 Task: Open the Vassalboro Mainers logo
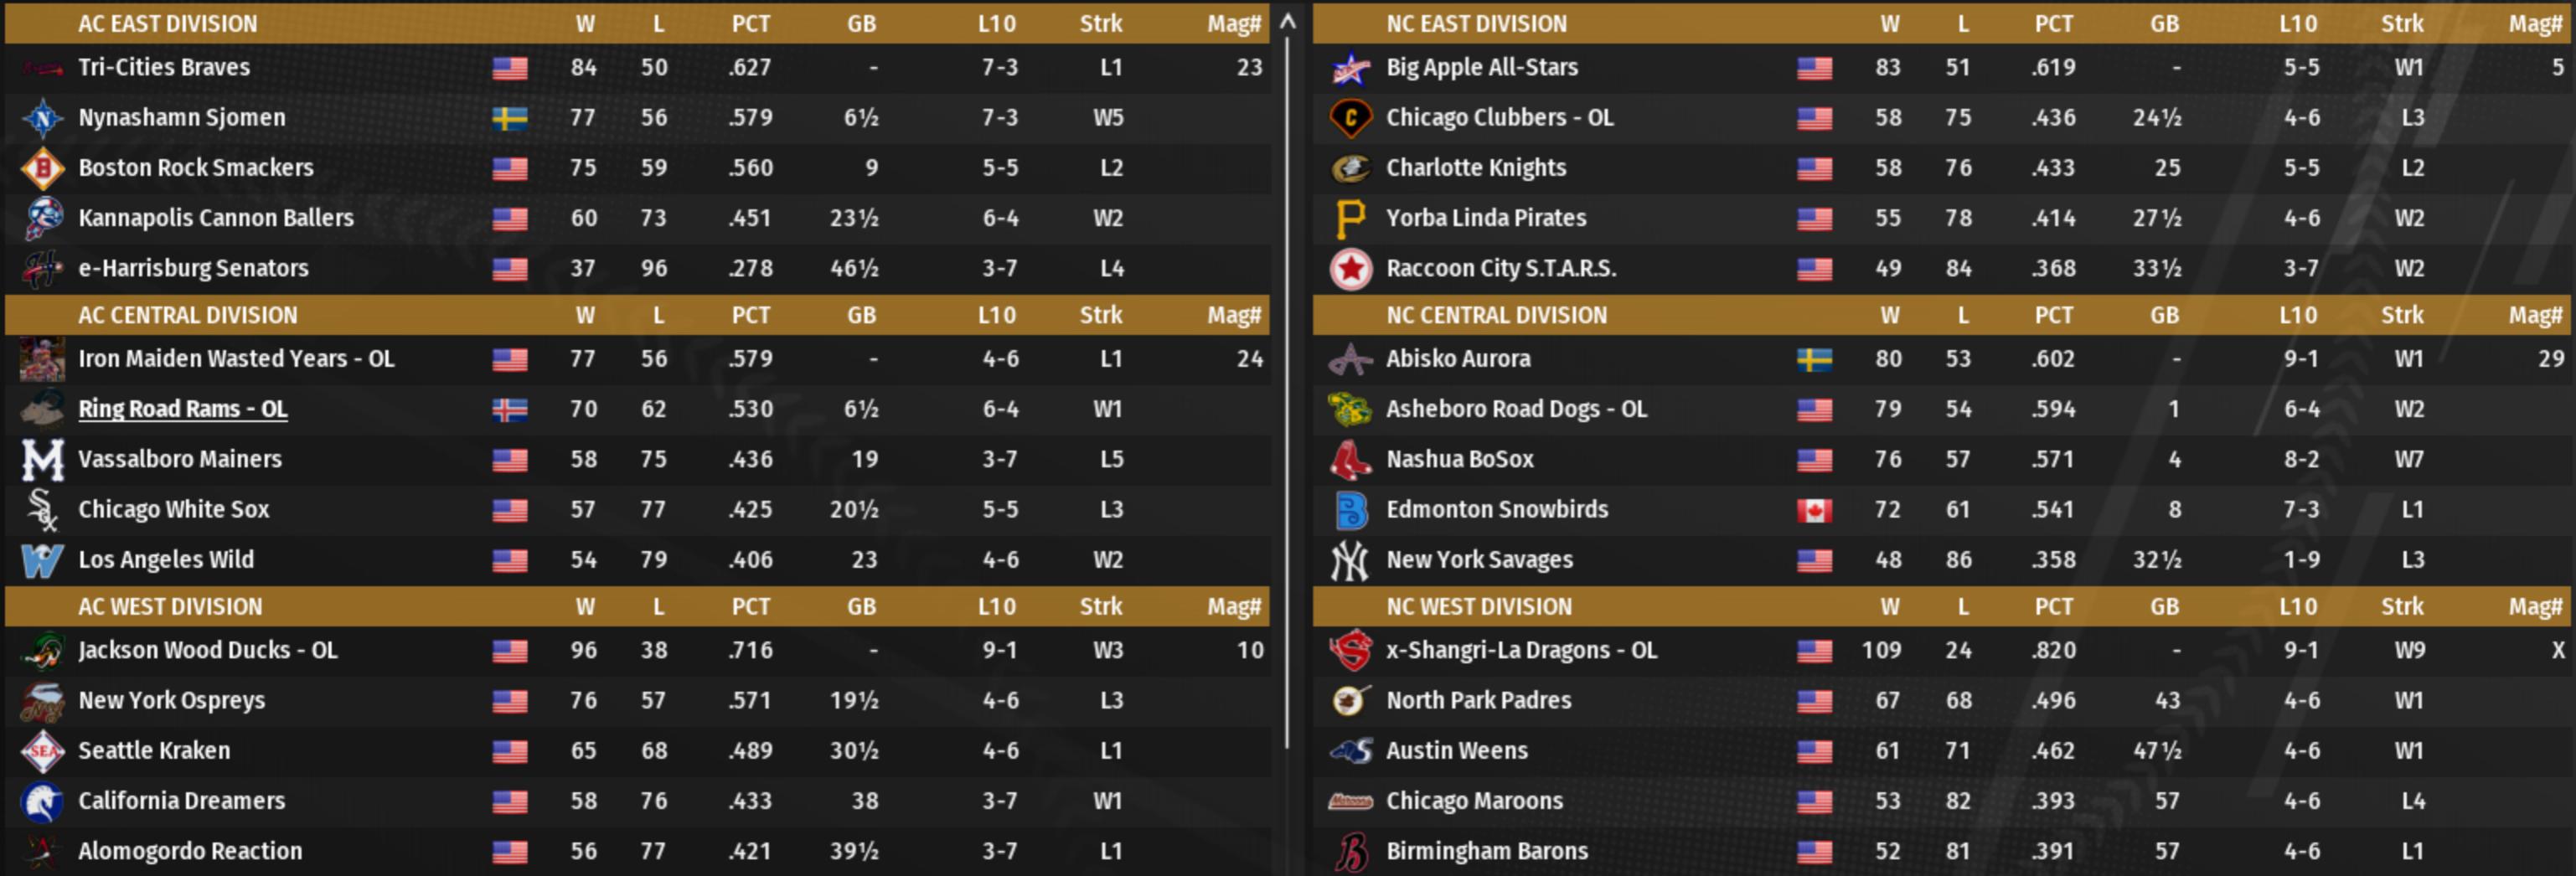pos(42,459)
